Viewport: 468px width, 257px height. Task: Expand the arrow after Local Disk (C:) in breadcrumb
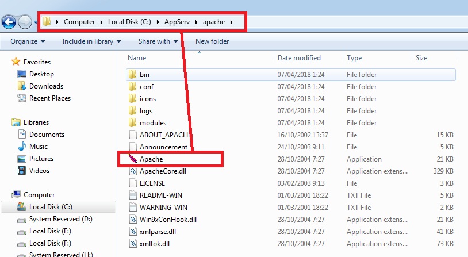coord(158,22)
